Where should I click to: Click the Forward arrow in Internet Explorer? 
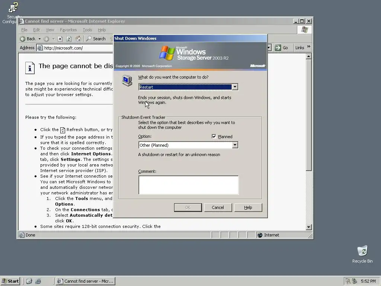coord(47,39)
